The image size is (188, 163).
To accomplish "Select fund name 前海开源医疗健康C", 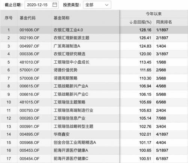I will pos(71,159).
